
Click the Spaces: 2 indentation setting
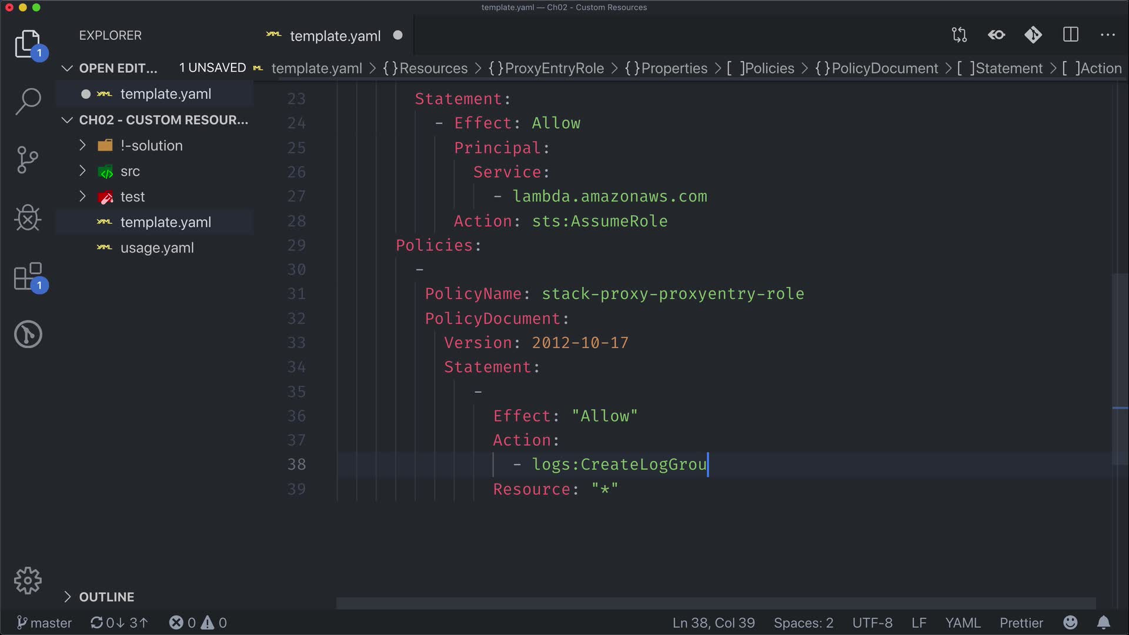point(803,623)
